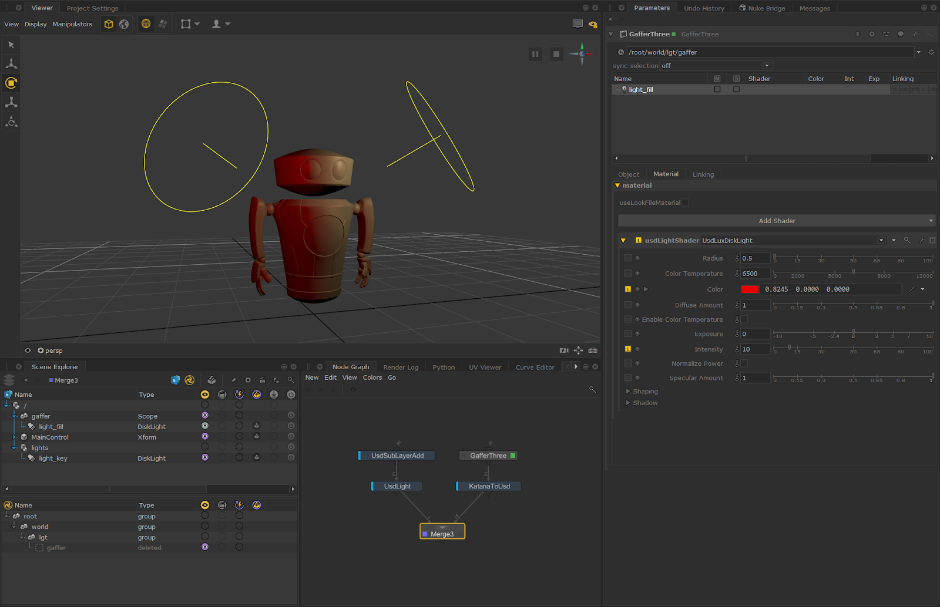940x607 pixels.
Task: Click the Intensity value field
Action: (x=754, y=349)
